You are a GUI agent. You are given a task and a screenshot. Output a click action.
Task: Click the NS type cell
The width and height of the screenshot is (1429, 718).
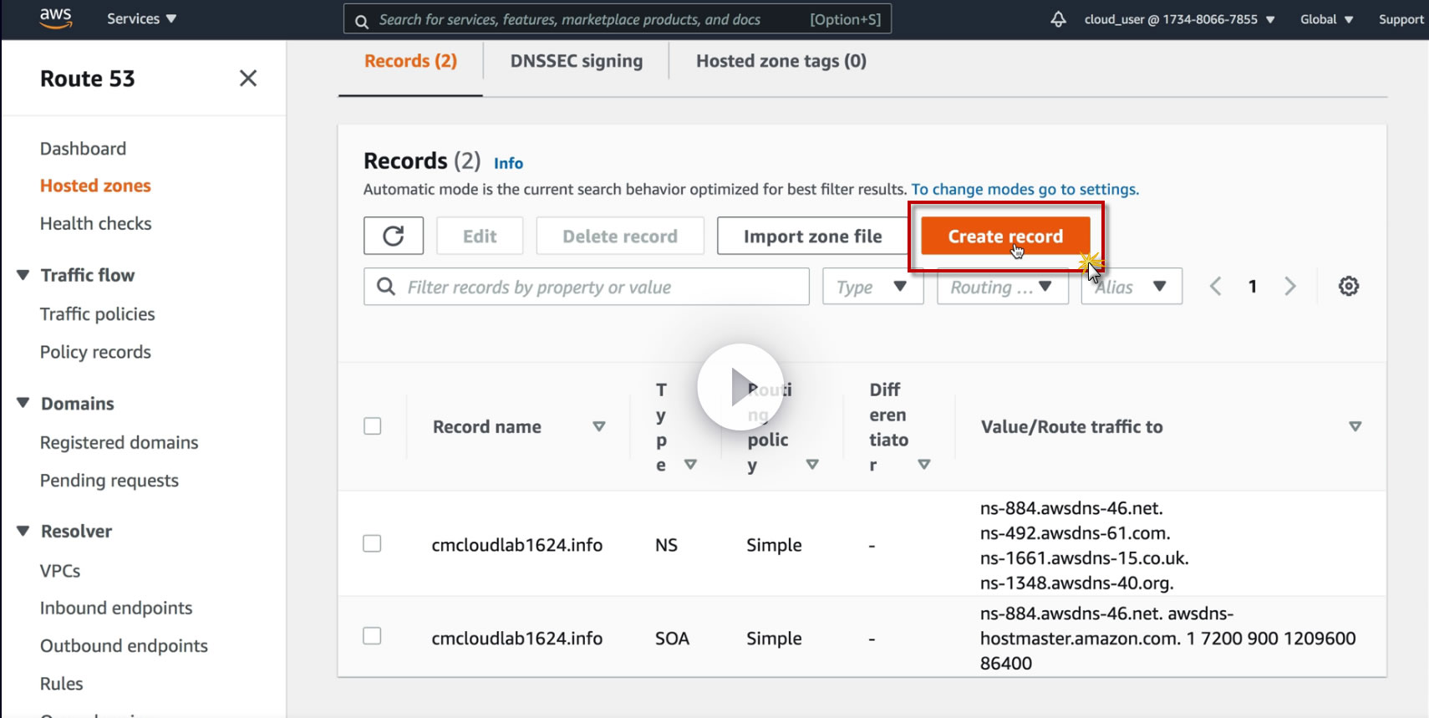[666, 545]
